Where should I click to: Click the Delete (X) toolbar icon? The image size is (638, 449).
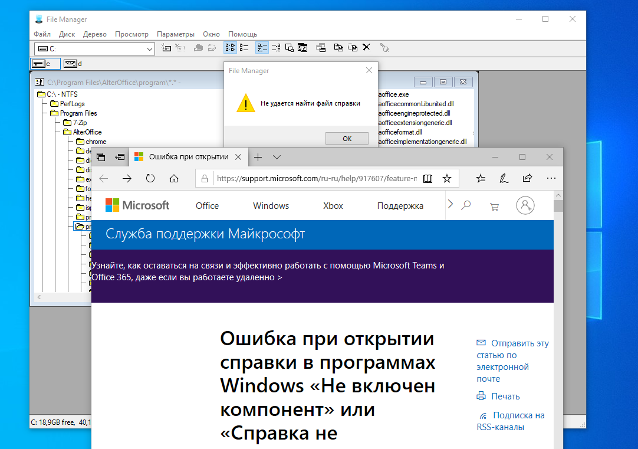click(366, 48)
